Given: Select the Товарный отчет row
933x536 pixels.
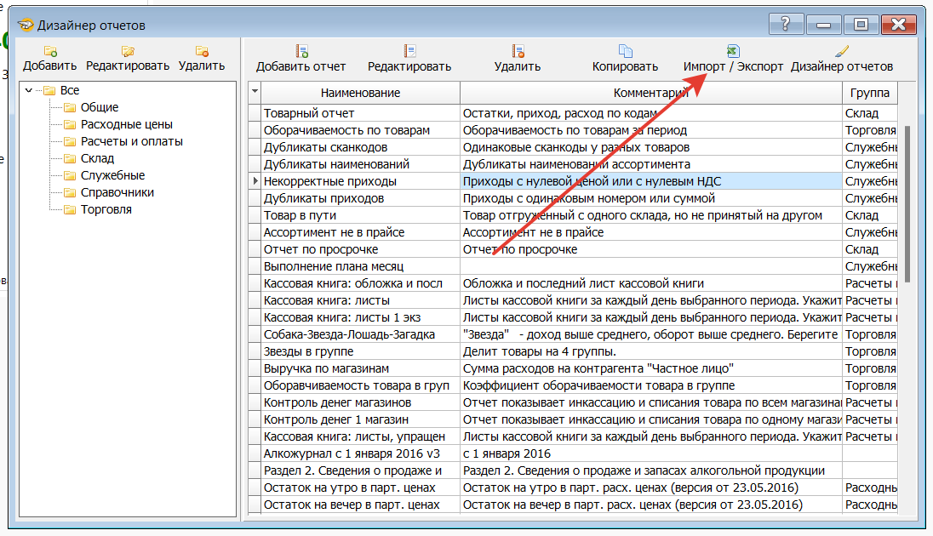Looking at the screenshot, I should point(309,113).
